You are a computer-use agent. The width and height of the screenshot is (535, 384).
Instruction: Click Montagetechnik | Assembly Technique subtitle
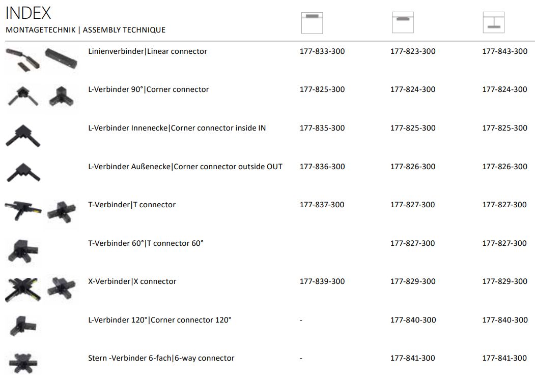[x=86, y=30]
